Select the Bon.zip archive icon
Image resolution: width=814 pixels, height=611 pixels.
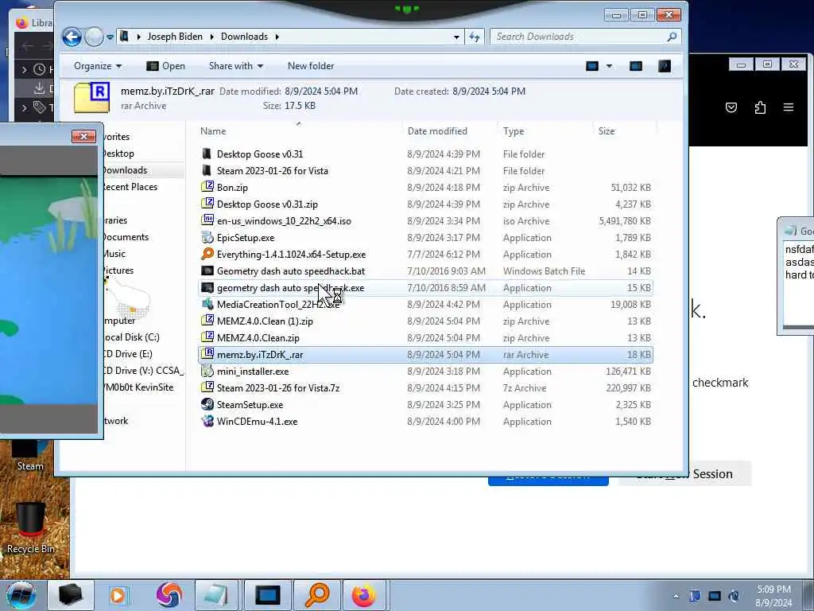(207, 187)
